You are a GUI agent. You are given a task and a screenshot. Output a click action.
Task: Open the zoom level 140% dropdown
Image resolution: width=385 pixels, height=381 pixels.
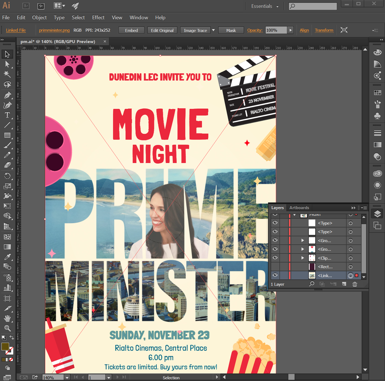coord(67,378)
